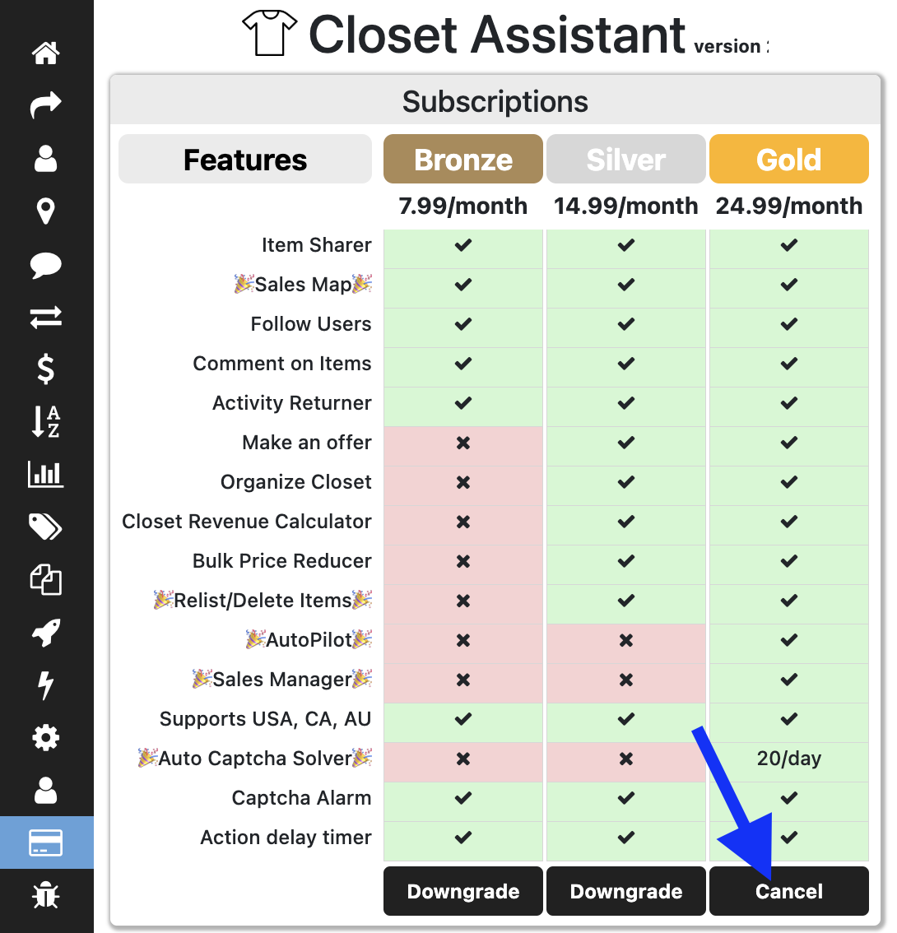
Task: Click the lightning bolt sidebar icon
Action: (46, 685)
